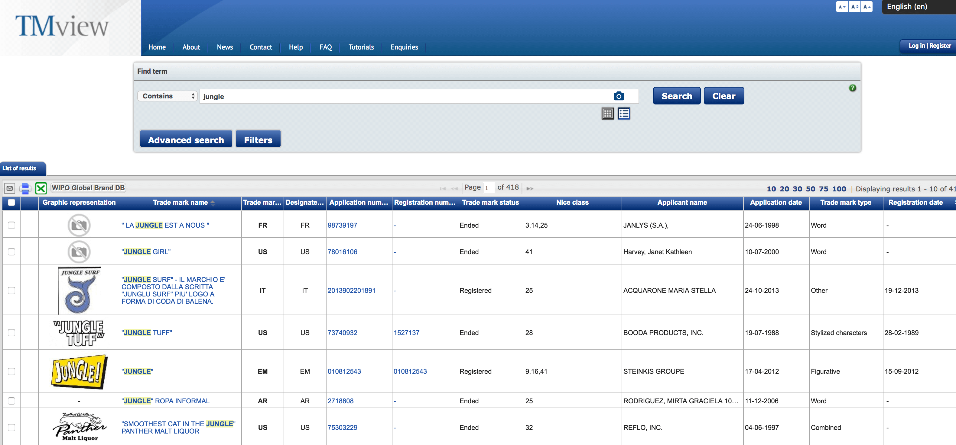Increase font size with the A+ control
This screenshot has height=445, width=956.
(867, 7)
